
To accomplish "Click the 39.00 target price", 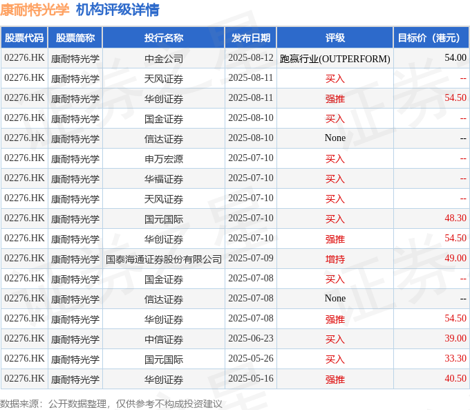I will pos(455,338).
